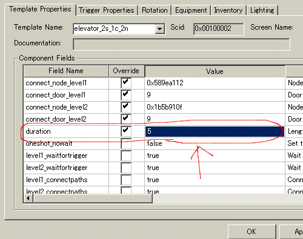Toggle override for connect_door_level2
The height and width of the screenshot is (239, 303).
pos(126,119)
